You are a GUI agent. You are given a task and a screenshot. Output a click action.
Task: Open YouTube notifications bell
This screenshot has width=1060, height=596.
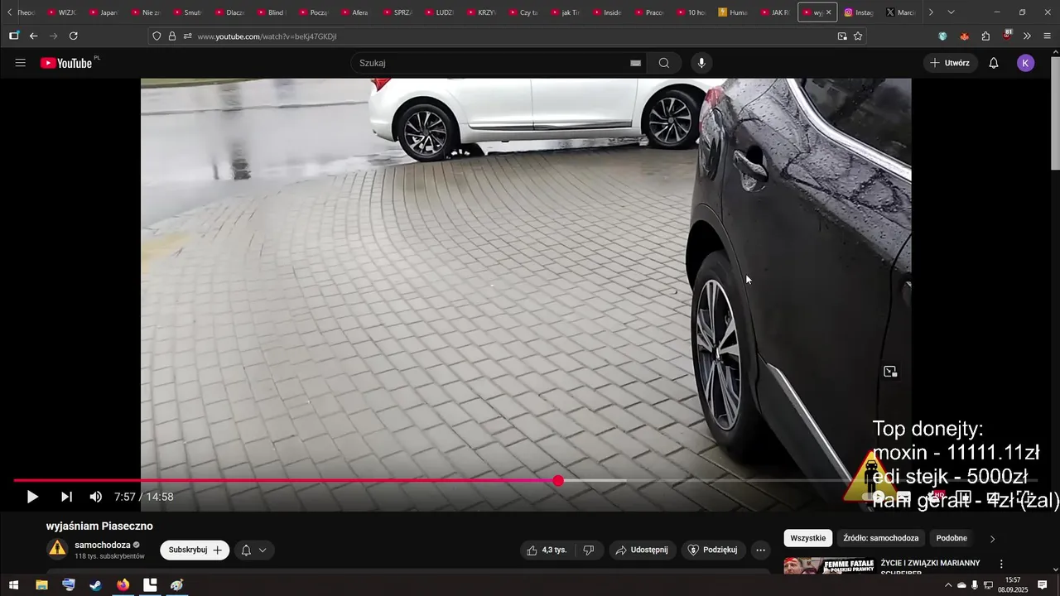[994, 63]
